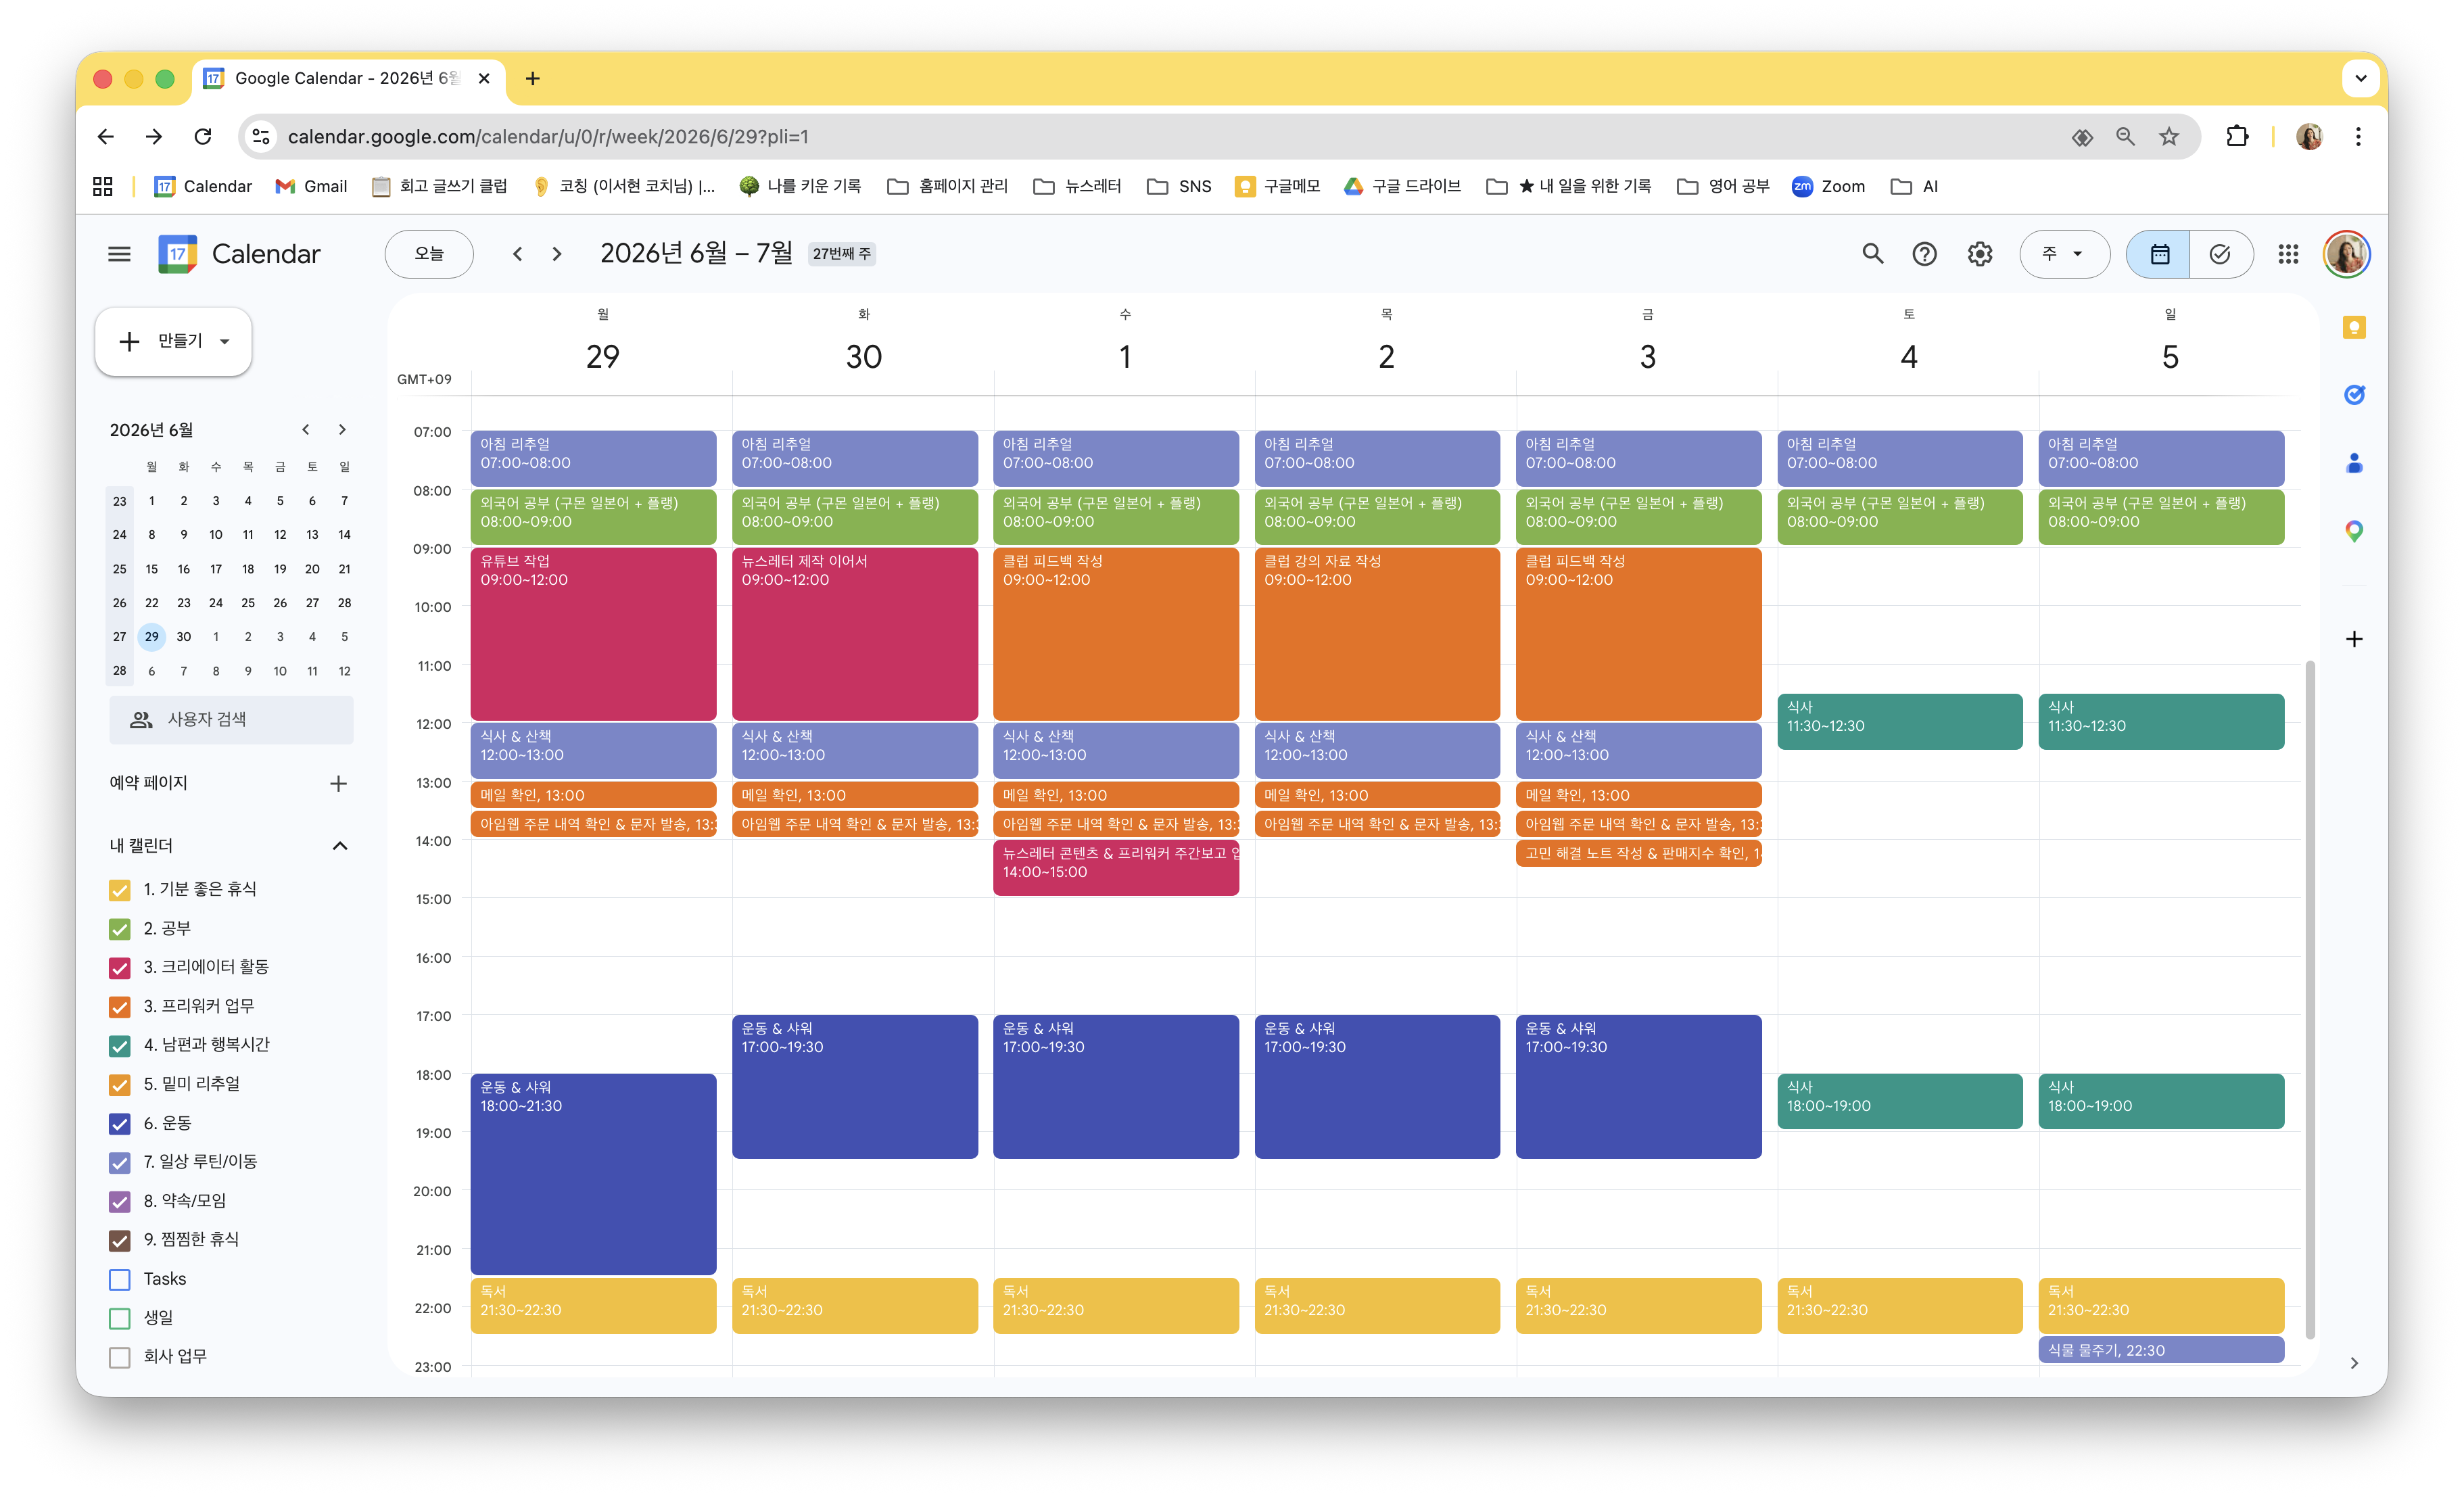Click the calendar's vertical scrollbar
Screen dimensions: 2464x1497
[2310, 999]
